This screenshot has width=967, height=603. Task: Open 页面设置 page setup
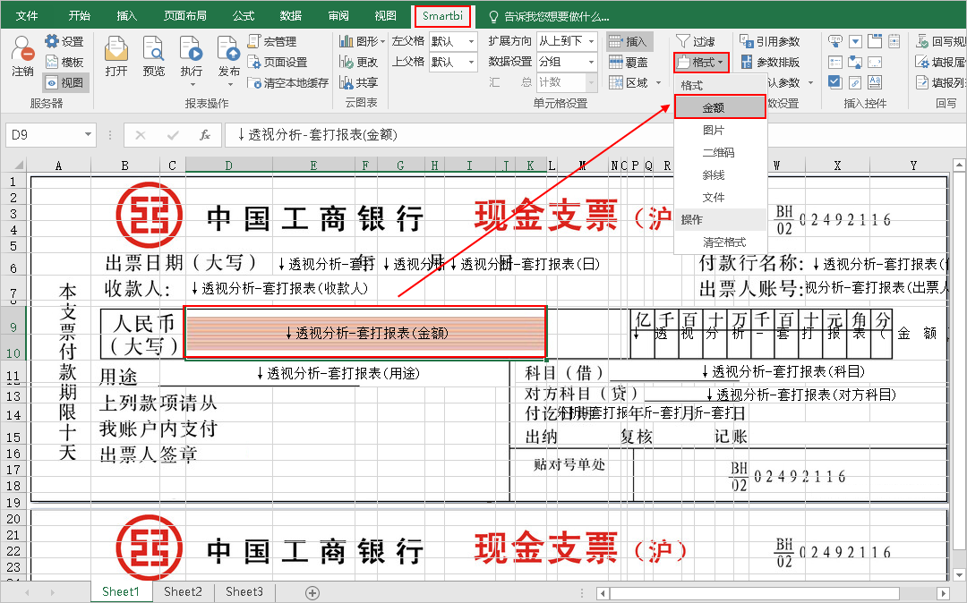tap(277, 62)
